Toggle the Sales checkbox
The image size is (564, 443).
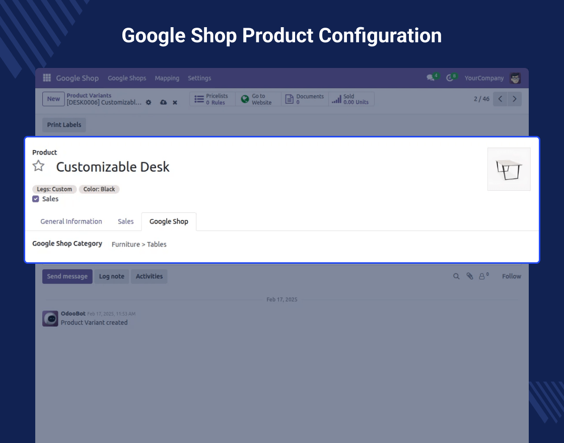point(36,199)
